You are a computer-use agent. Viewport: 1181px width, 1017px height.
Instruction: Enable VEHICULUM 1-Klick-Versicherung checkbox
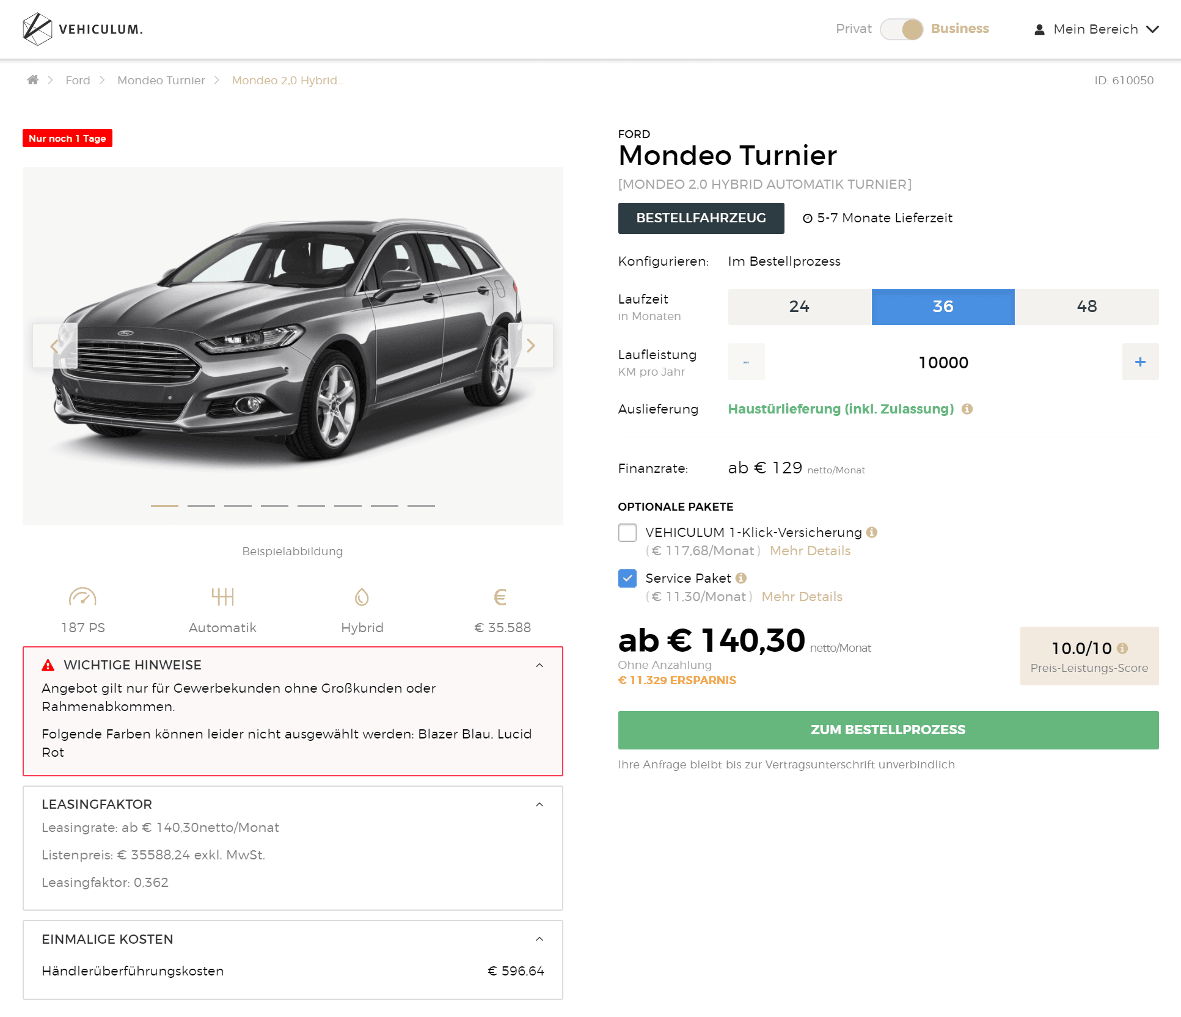click(x=627, y=533)
